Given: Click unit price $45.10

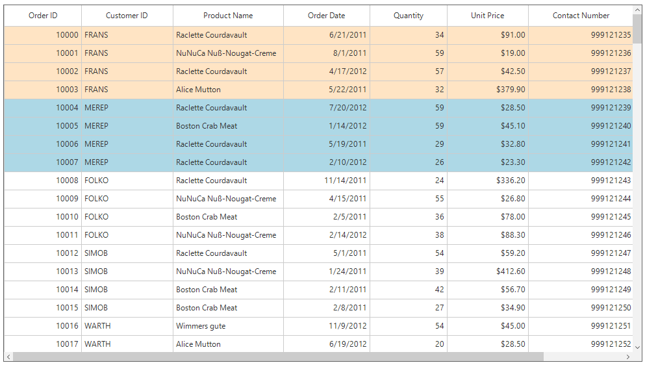Looking at the screenshot, I should pyautogui.click(x=487, y=126).
